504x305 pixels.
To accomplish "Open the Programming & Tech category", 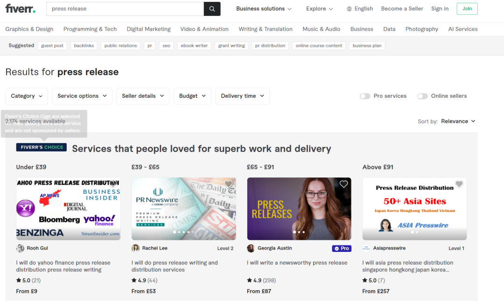I will point(90,29).
